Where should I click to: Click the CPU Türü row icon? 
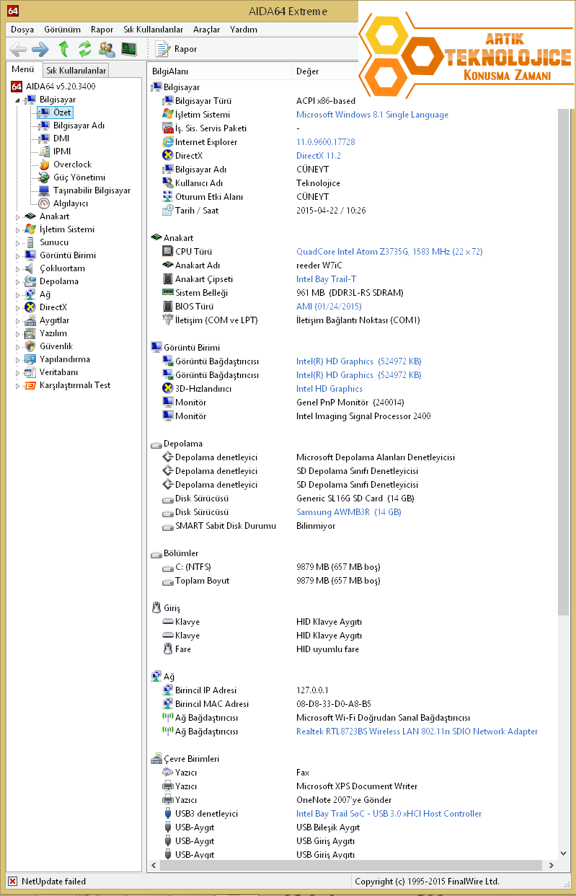pyautogui.click(x=168, y=252)
